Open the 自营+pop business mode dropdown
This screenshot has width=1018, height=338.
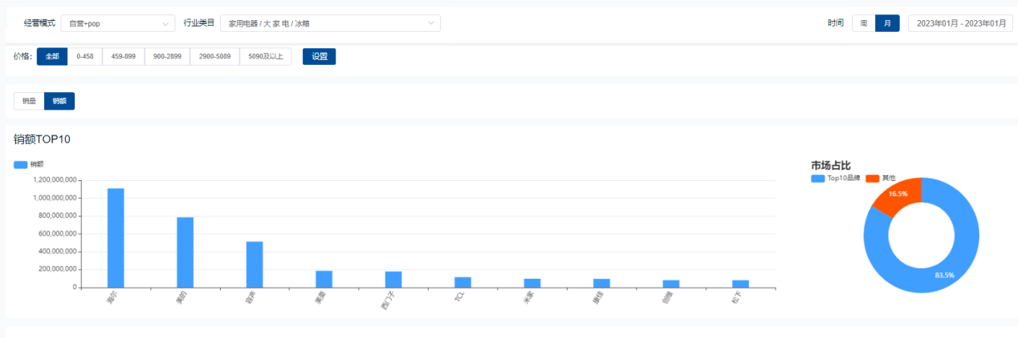tap(117, 24)
